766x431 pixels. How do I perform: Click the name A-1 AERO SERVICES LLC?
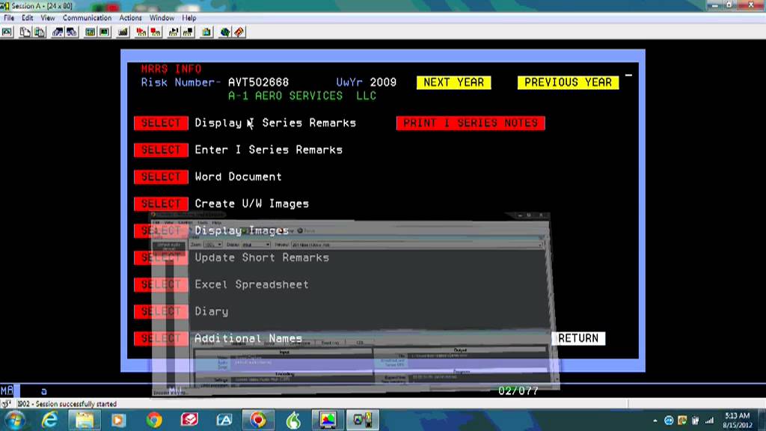pyautogui.click(x=302, y=97)
